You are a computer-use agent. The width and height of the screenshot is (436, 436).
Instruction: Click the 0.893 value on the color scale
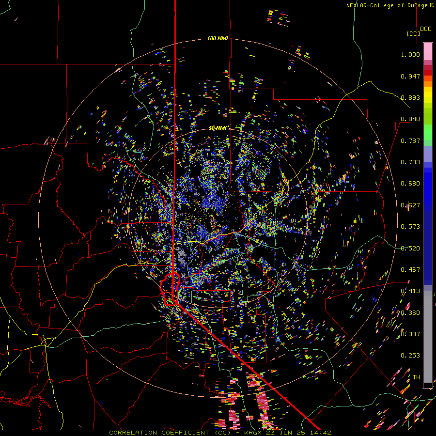coord(410,97)
